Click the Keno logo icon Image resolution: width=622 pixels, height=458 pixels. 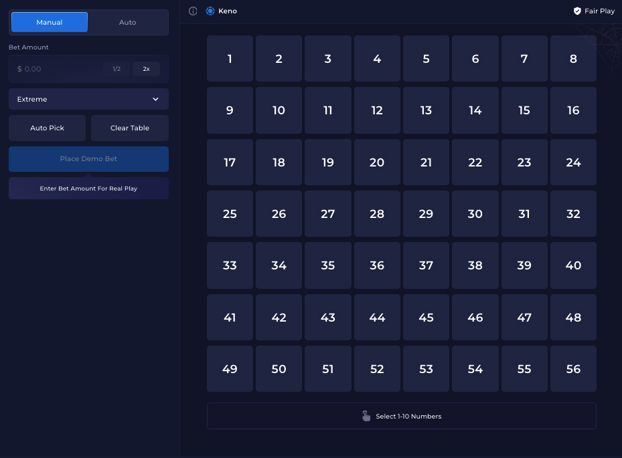210,11
